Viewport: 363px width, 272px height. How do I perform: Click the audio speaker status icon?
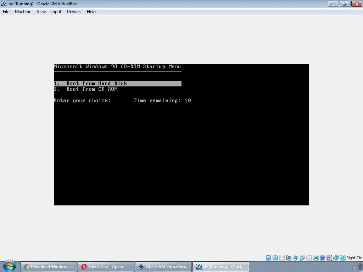pyautogui.click(x=289, y=258)
